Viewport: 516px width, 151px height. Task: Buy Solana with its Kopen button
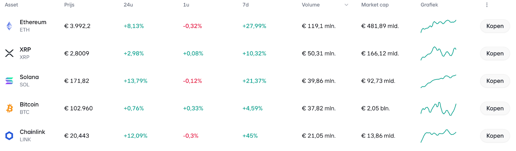coord(495,81)
